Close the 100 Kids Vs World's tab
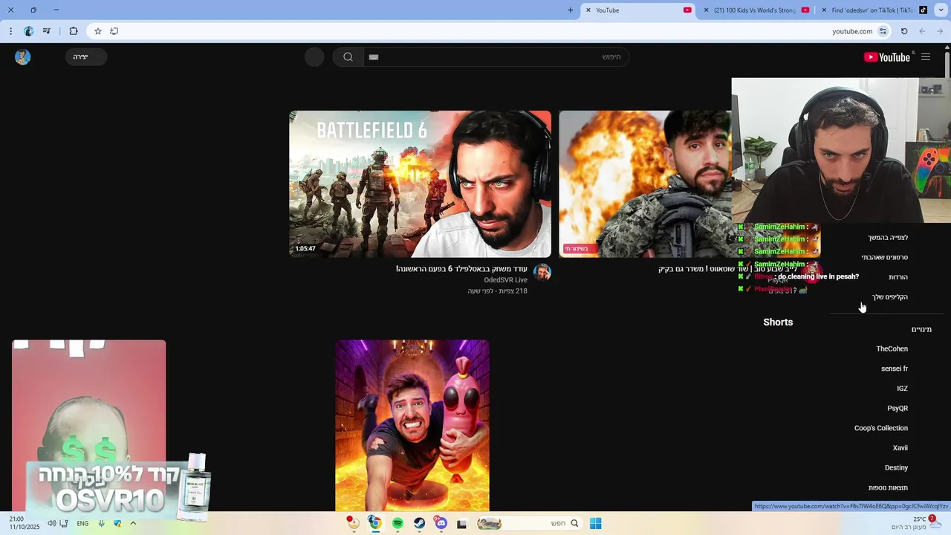Viewport: 951px width, 535px height. coord(706,10)
